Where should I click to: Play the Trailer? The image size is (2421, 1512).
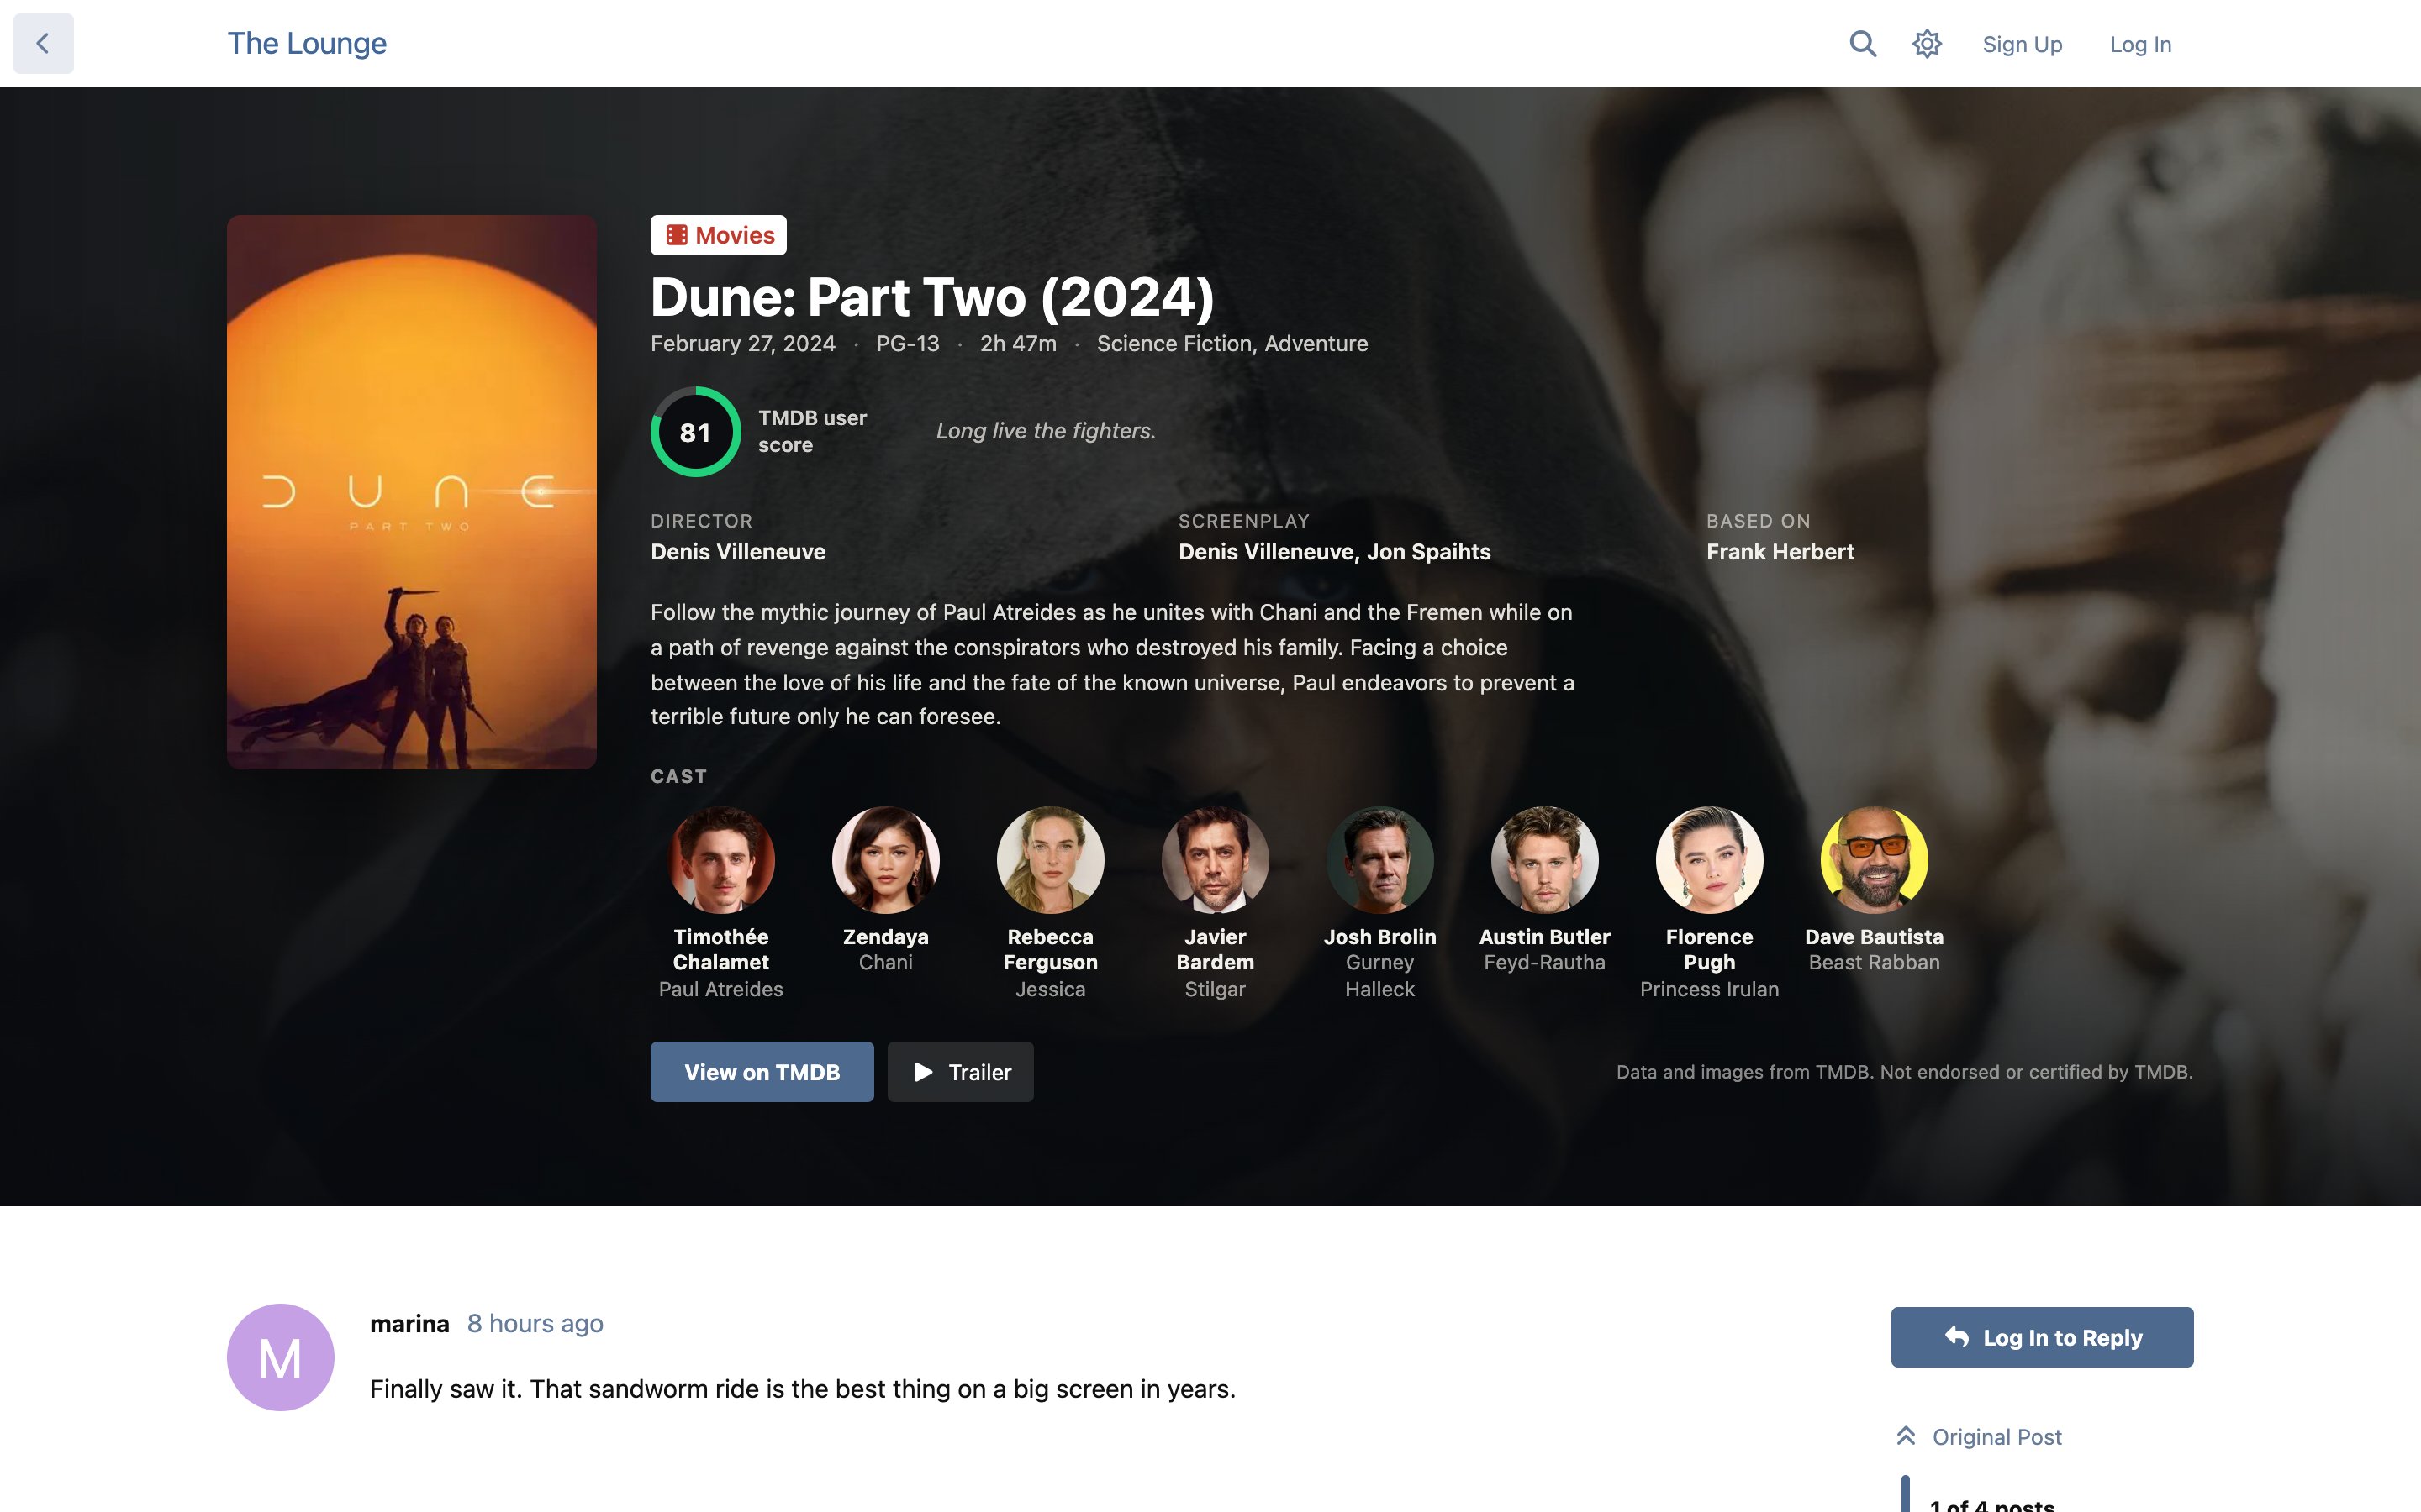coord(960,1072)
